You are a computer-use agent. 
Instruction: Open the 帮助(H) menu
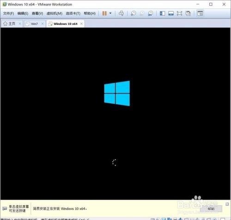(90, 13)
